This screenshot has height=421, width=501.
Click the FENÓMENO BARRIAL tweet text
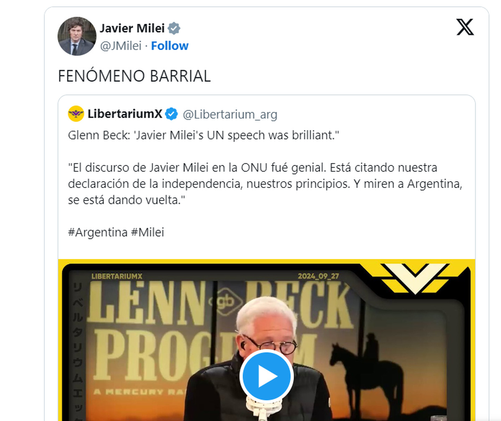[x=134, y=76]
